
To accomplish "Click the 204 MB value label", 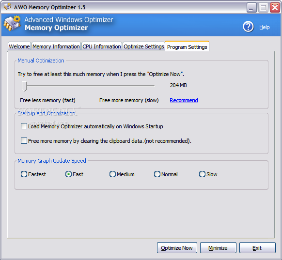I will [178, 85].
